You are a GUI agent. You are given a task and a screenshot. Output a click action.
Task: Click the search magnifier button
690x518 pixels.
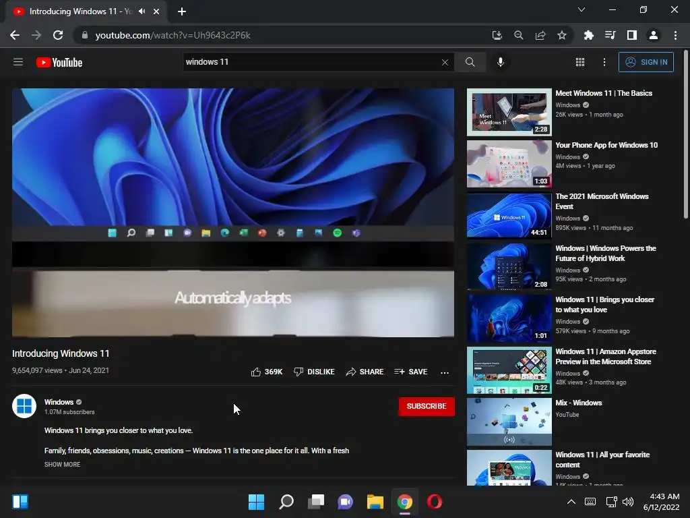click(x=470, y=62)
